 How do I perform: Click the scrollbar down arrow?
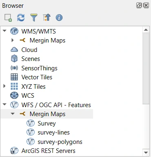click(x=146, y=153)
